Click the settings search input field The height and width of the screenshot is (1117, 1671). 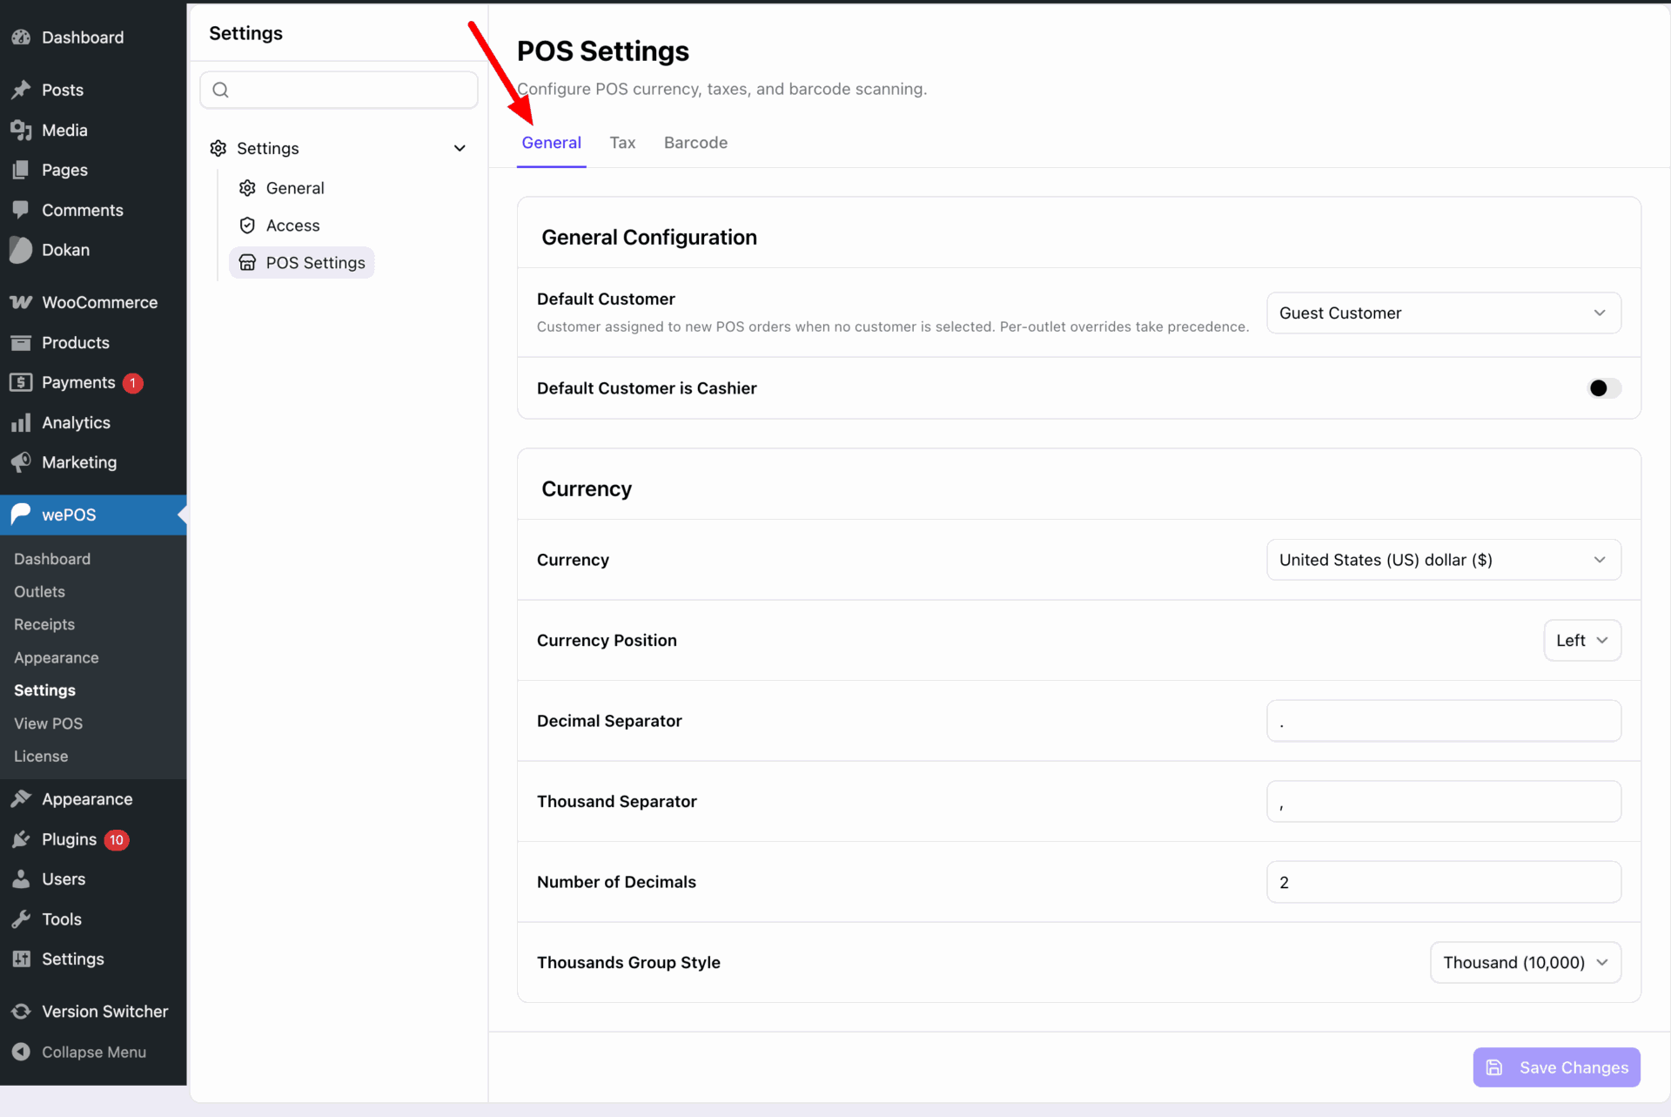[339, 90]
